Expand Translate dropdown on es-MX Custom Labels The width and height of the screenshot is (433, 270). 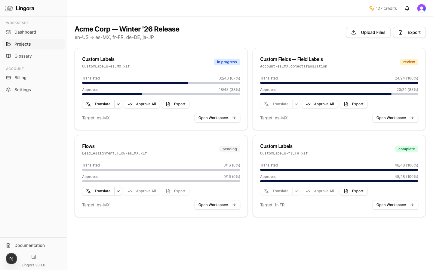[118, 104]
